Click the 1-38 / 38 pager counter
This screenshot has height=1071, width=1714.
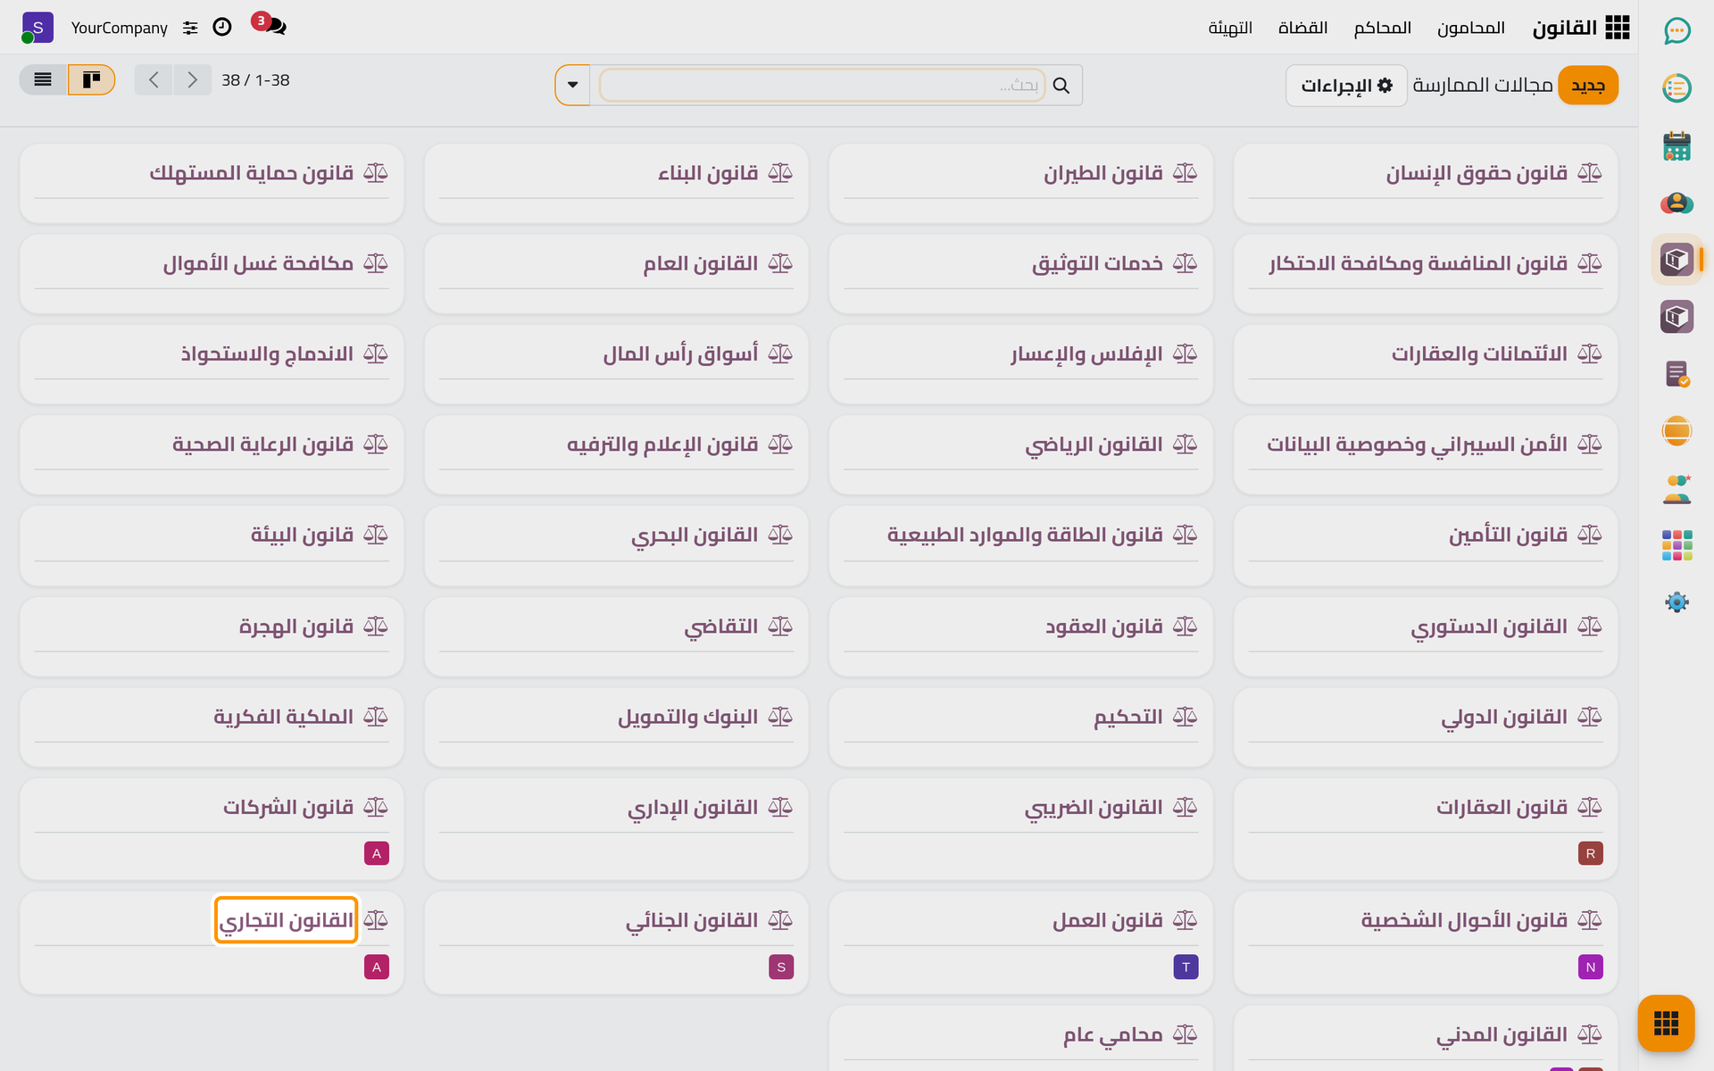pyautogui.click(x=255, y=80)
